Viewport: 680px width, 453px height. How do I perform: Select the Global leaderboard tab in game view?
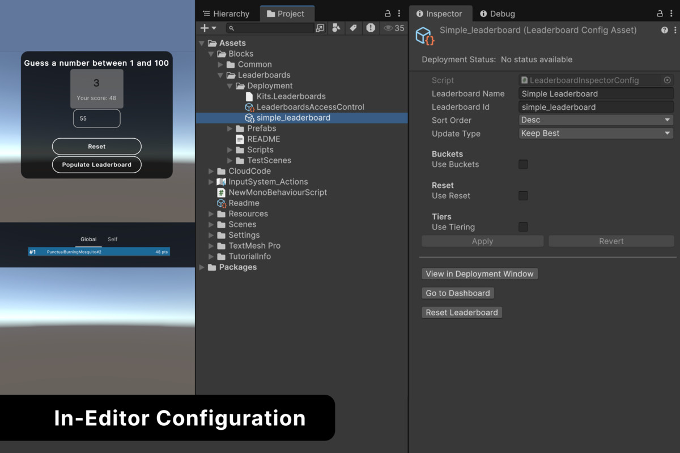coord(88,240)
